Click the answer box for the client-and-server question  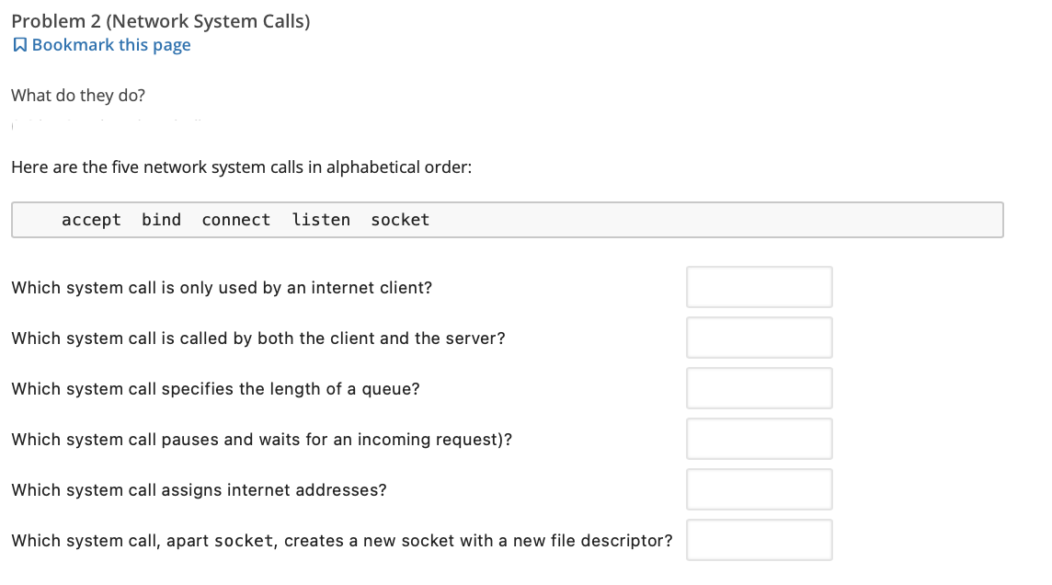click(759, 337)
